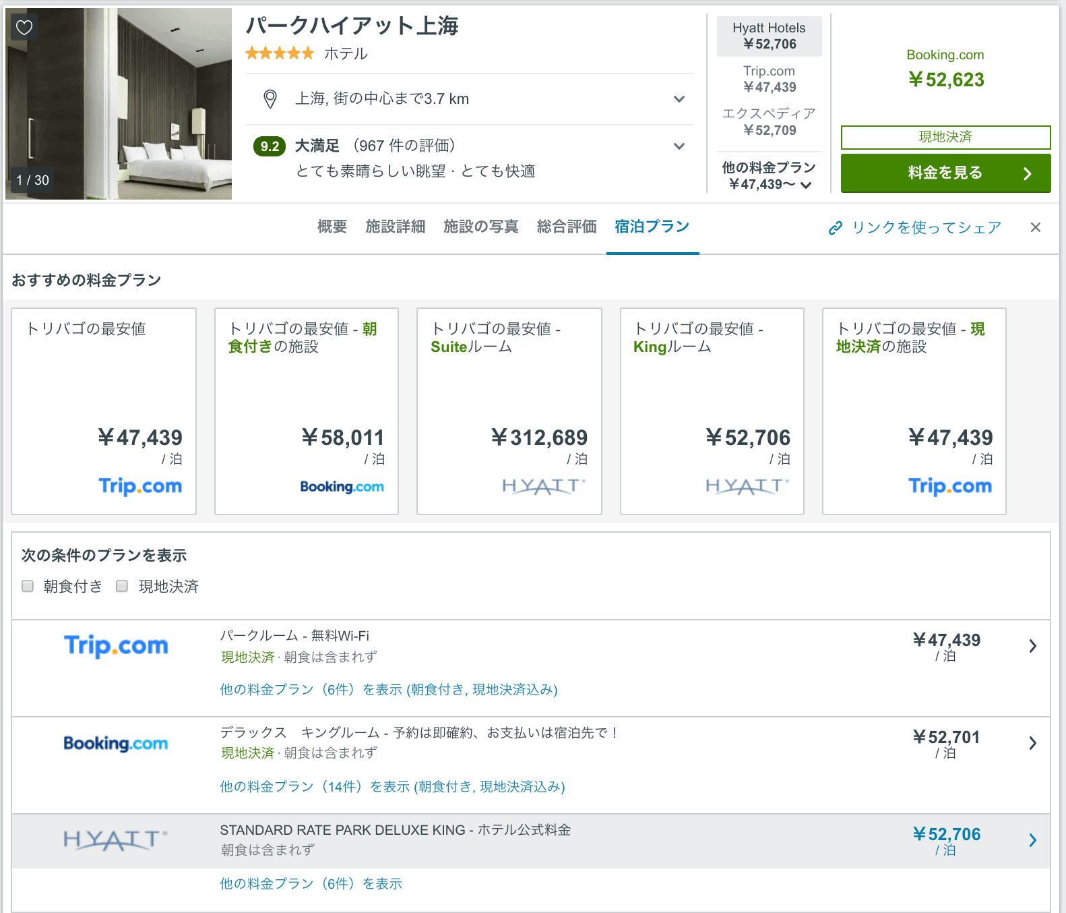Open the hotel room photo thumbnail
This screenshot has height=913, width=1066.
pos(119,104)
